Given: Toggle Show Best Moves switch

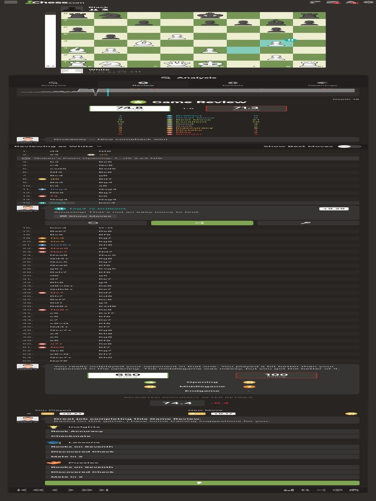Looking at the screenshot, I should (349, 146).
